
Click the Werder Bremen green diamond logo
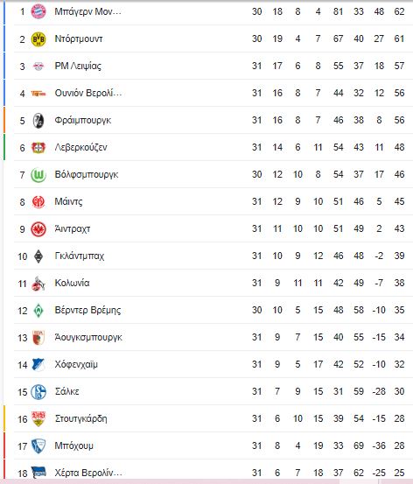(38, 311)
